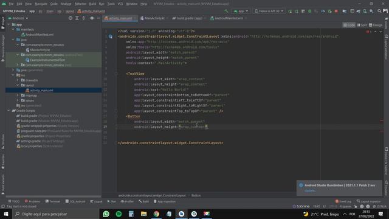Click the green Debug bug icon
This screenshot has width=389, height=219.
click(x=309, y=11)
